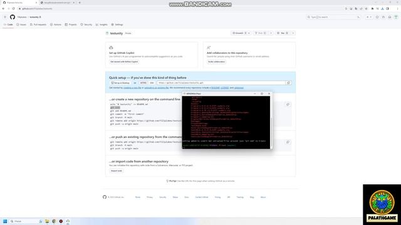401x225 pixels.
Task: Open the Code tab
Action: (x=8, y=25)
